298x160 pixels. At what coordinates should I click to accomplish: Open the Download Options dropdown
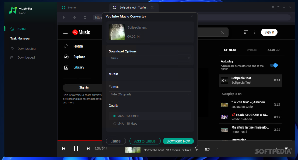click(x=150, y=58)
